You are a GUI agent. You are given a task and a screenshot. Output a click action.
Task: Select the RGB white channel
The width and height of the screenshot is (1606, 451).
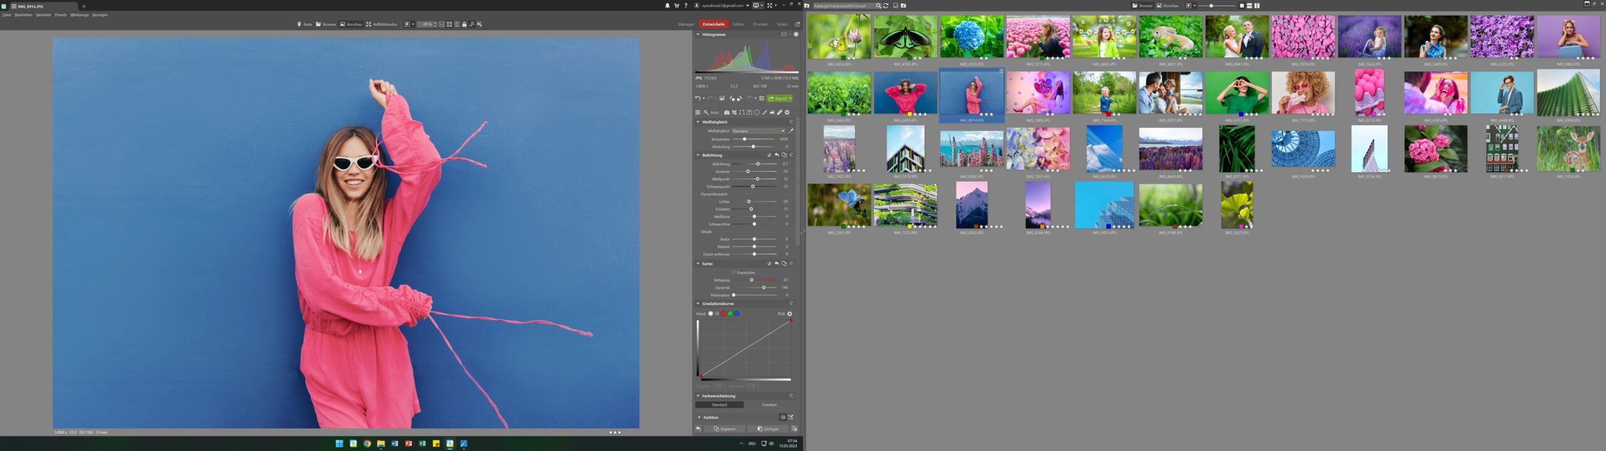click(711, 314)
